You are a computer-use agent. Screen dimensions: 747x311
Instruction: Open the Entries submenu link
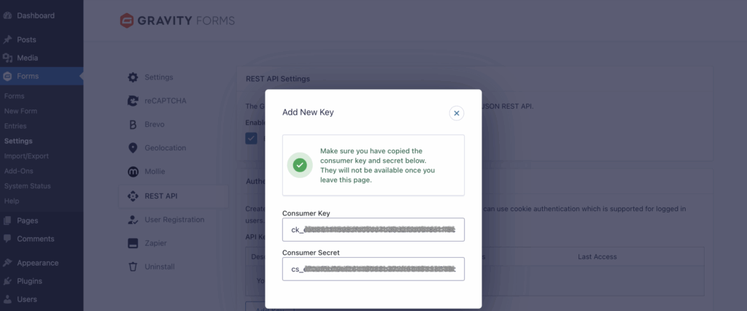(x=15, y=126)
